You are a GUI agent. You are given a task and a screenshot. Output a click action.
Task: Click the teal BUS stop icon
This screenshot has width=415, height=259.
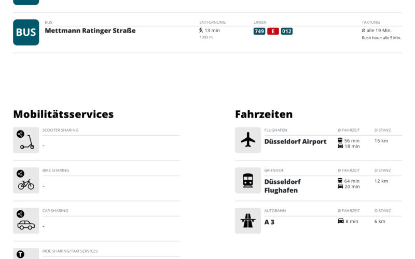point(26,32)
